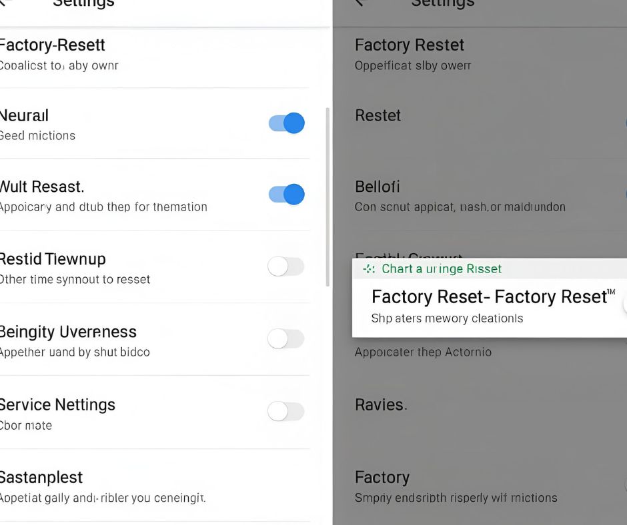The height and width of the screenshot is (525, 627).
Task: Turn on the Service Nettings toggle
Action: [x=285, y=412]
